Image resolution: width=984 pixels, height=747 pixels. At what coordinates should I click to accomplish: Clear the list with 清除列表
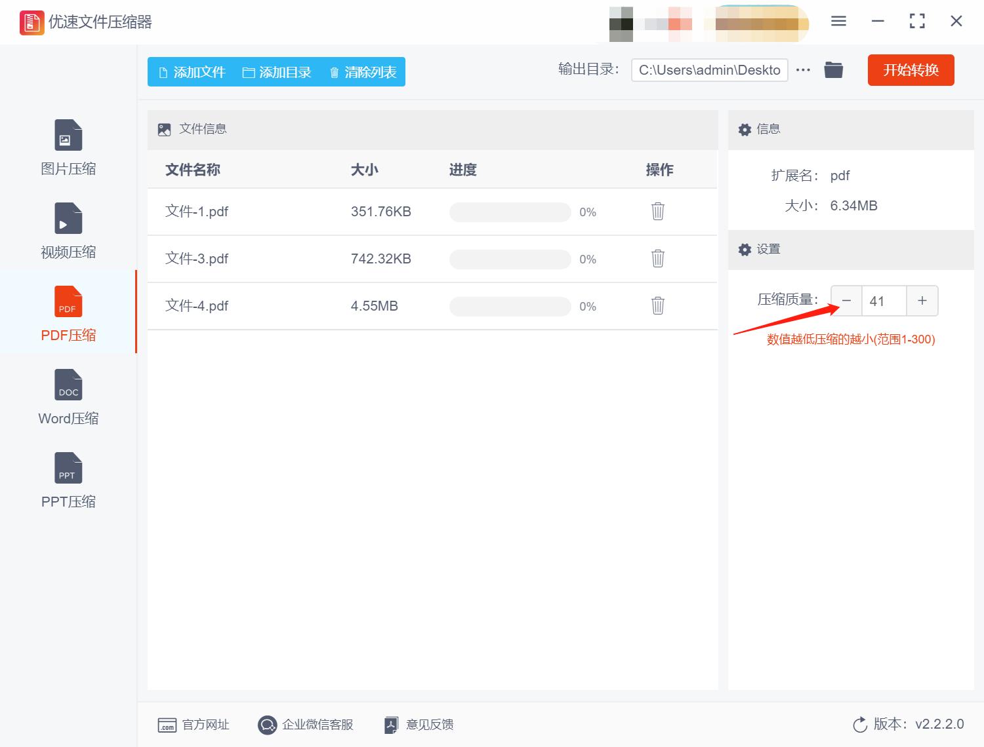pos(361,72)
